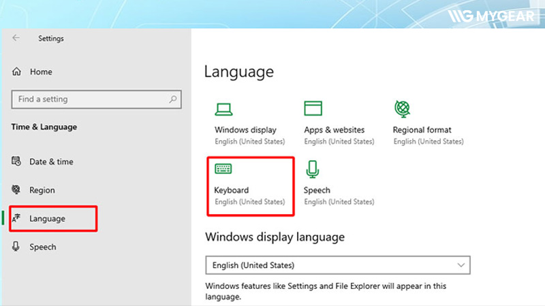Focus the Find a setting search field
Image resolution: width=545 pixels, height=306 pixels.
click(x=89, y=99)
